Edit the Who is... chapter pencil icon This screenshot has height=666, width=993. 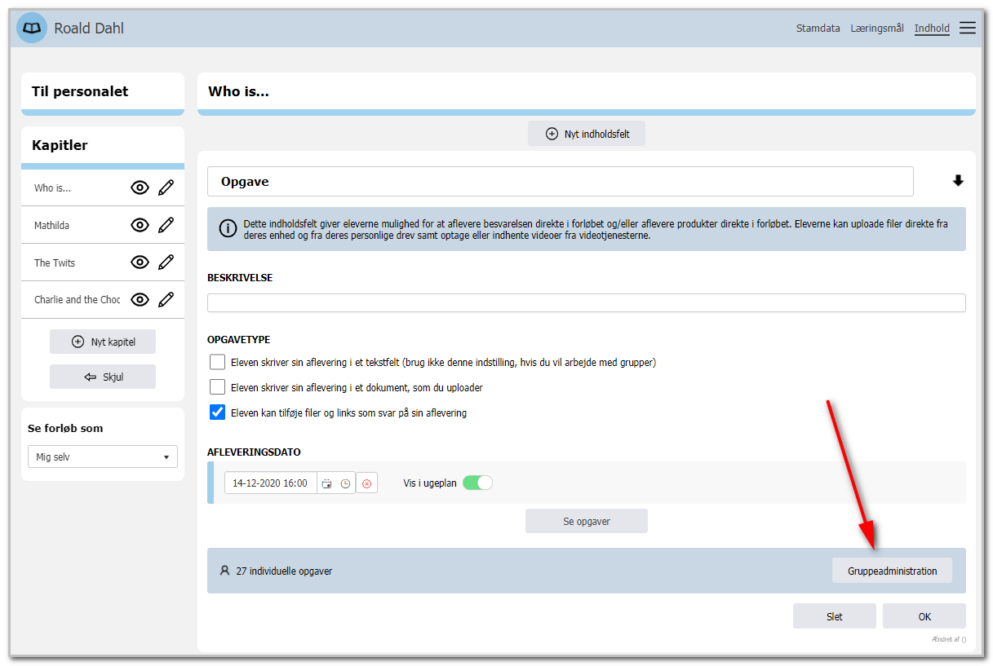click(166, 187)
